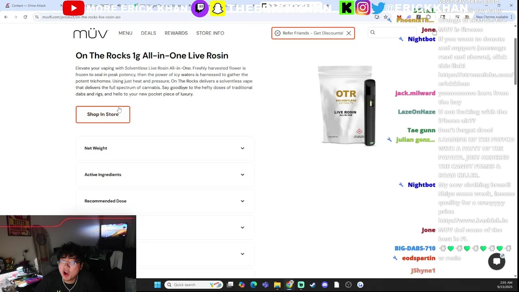Click the taskbar Quick search box

[194, 285]
